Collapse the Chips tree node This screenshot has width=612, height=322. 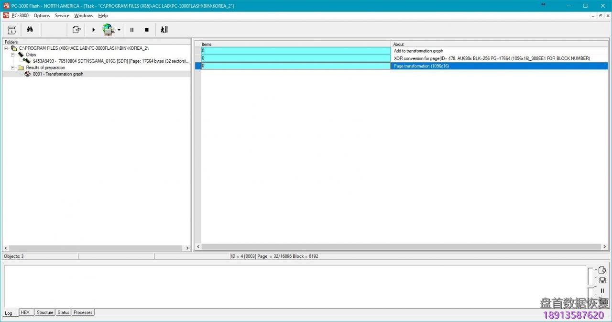pos(13,55)
